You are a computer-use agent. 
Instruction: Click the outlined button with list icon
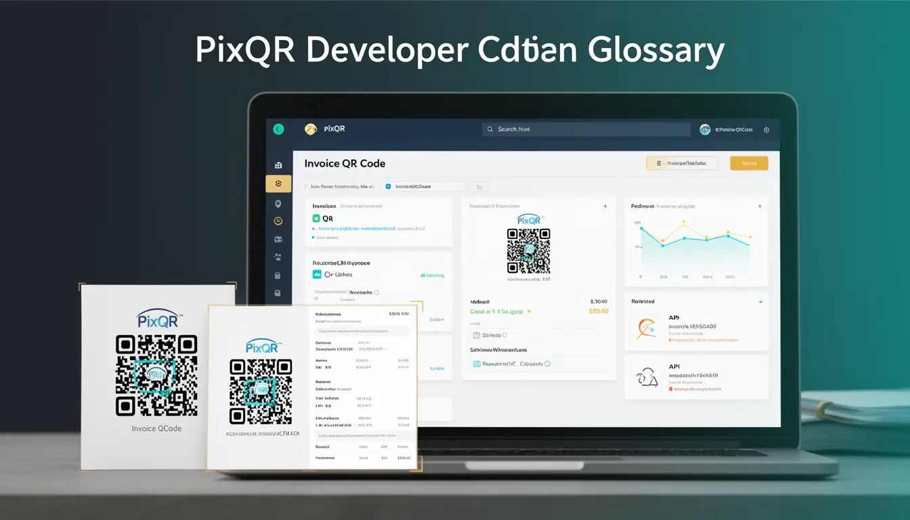(682, 163)
